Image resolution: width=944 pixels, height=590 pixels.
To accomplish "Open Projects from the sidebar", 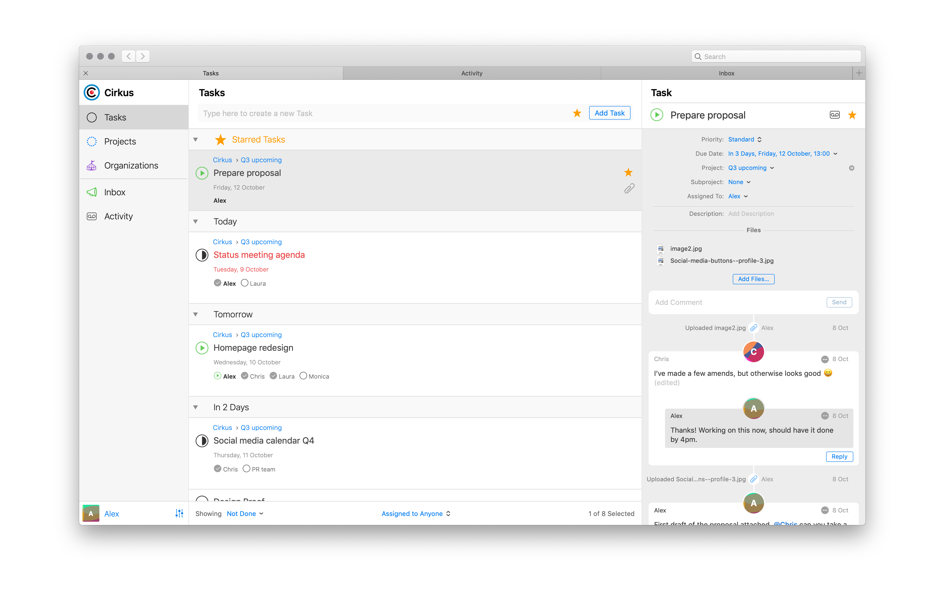I will tap(120, 141).
